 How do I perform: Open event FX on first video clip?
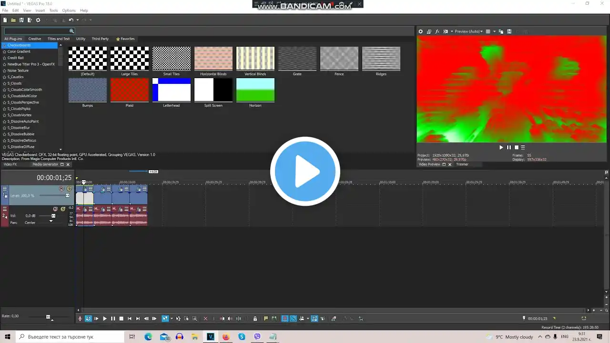85,189
